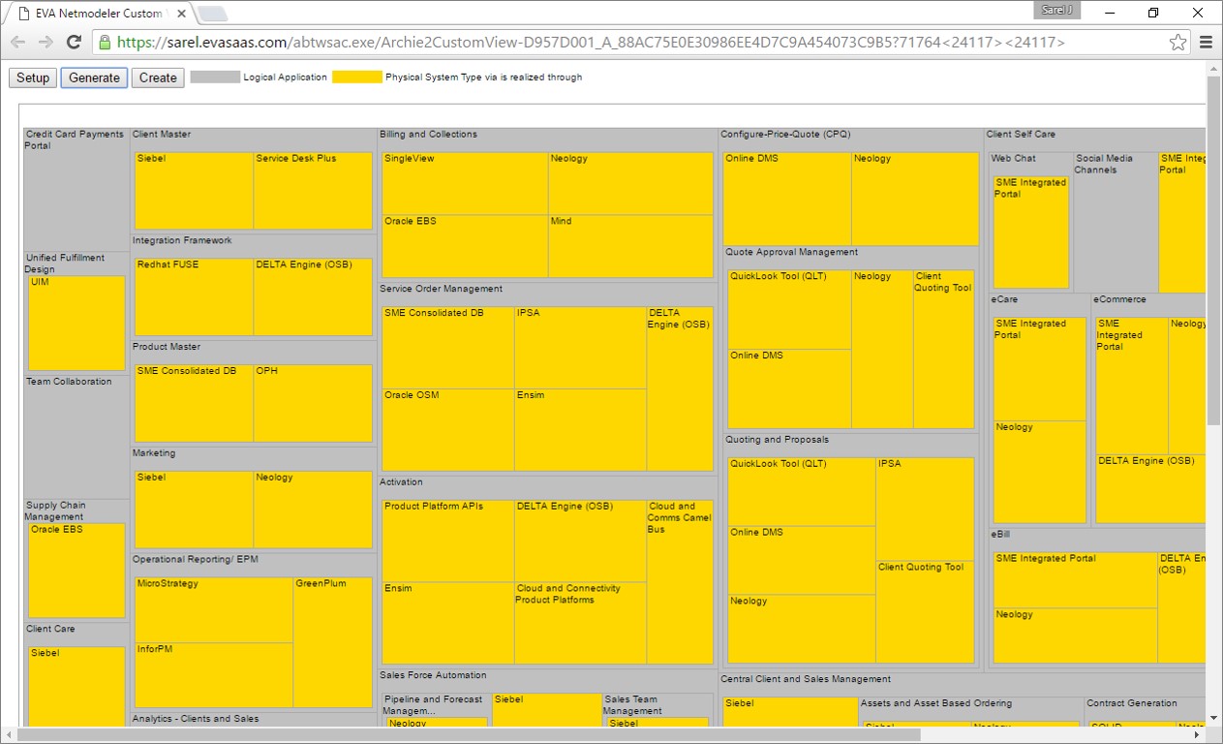The height and width of the screenshot is (744, 1223).
Task: Reload the page with the refresh icon
Action: [74, 43]
